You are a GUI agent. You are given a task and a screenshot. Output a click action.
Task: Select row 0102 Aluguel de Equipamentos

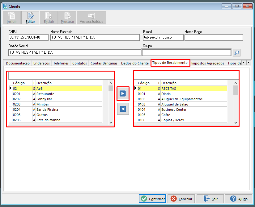point(182,99)
